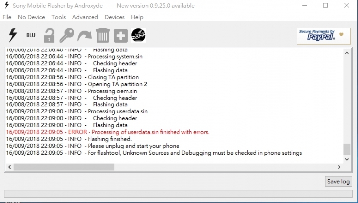Click the curved arrow icon
This screenshot has width=358, height=203.
[85, 36]
